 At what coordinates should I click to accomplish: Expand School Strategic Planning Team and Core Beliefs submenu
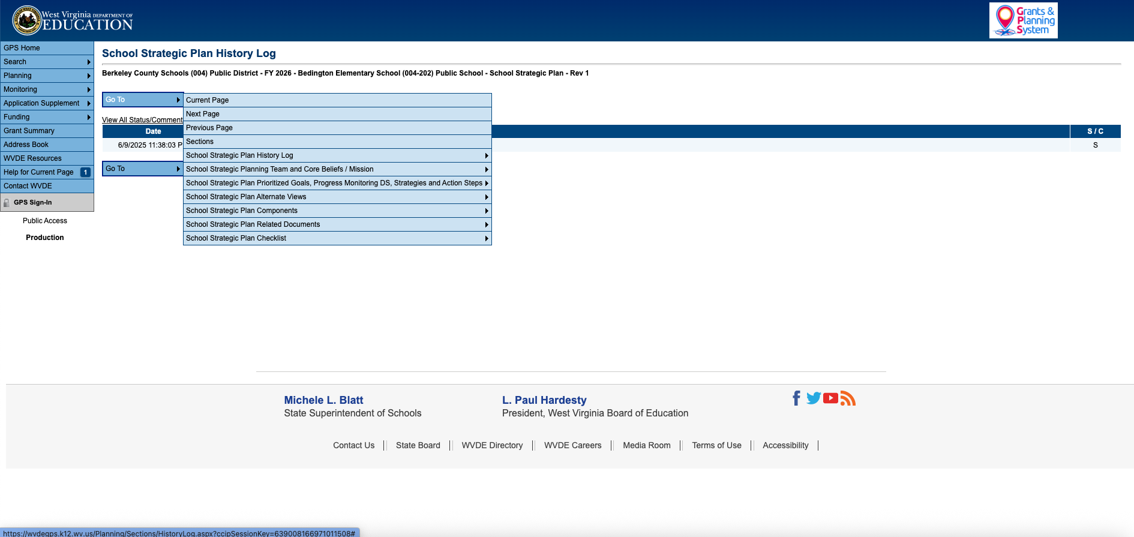pos(337,169)
